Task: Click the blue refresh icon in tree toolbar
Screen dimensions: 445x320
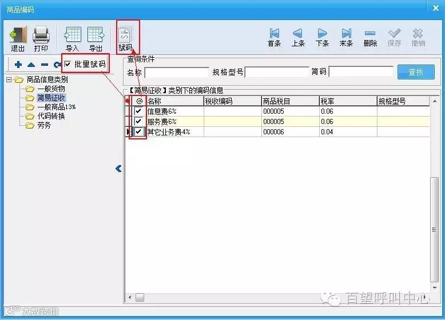Action: (57, 65)
